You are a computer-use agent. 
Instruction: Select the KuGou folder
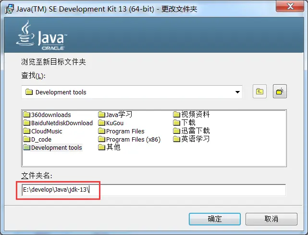111,123
